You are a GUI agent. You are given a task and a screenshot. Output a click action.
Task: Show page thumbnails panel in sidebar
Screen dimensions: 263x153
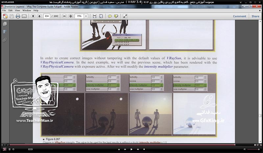click(x=5, y=24)
